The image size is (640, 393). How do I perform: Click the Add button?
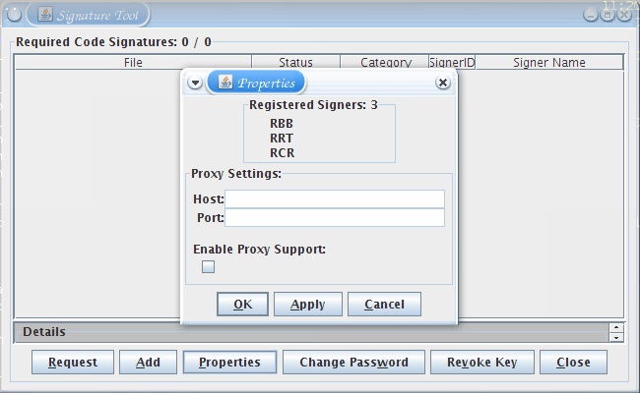[148, 362]
